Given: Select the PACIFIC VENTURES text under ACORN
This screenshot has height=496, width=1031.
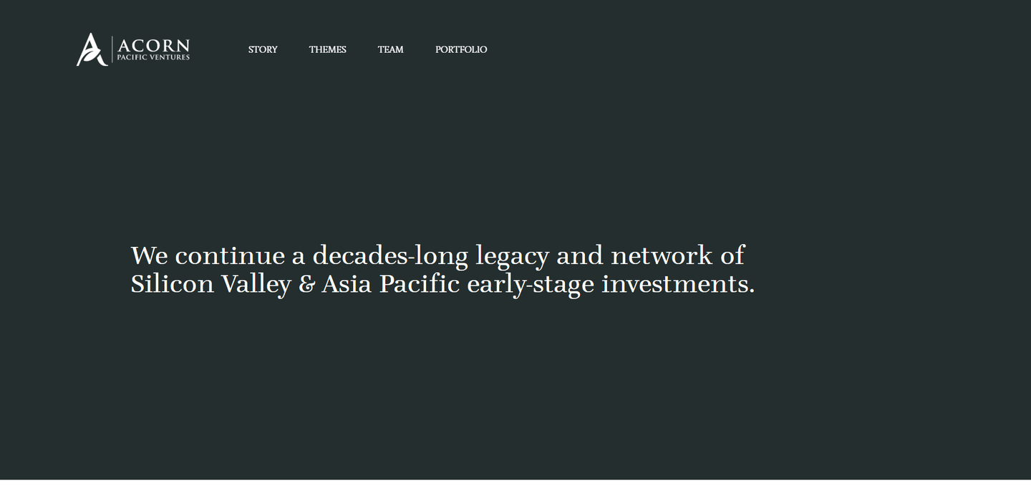Looking at the screenshot, I should (x=153, y=56).
